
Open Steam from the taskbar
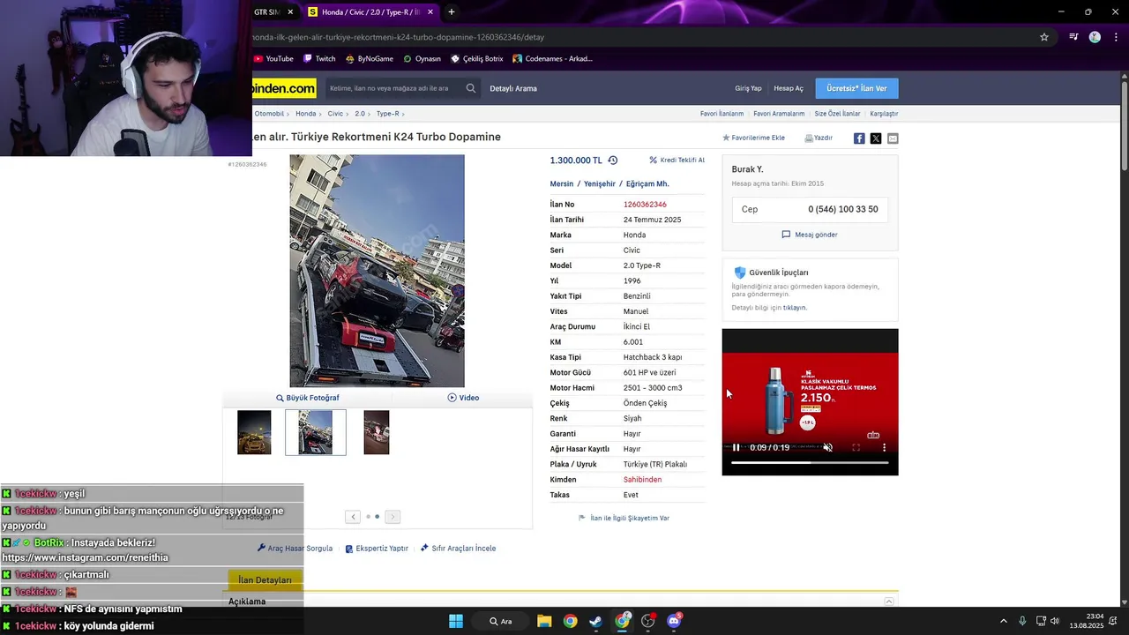(x=596, y=622)
